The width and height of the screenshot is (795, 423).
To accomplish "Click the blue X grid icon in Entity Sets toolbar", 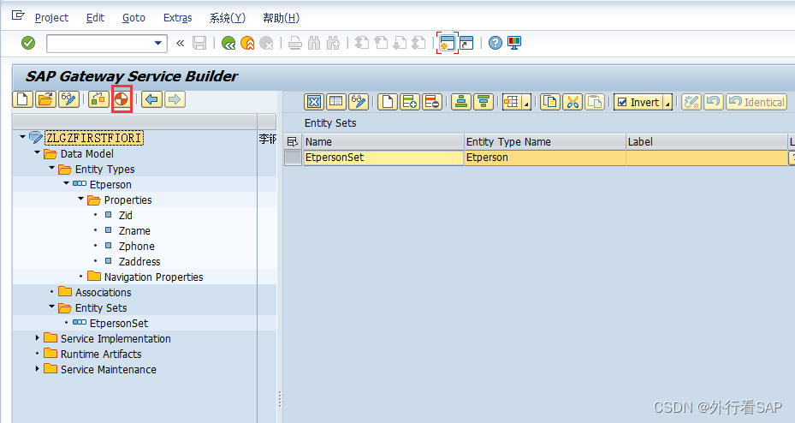I will coord(314,102).
